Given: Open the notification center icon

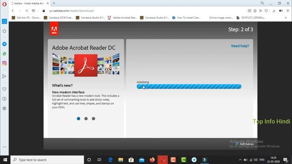Looking at the screenshot, I should pyautogui.click(x=286, y=160).
